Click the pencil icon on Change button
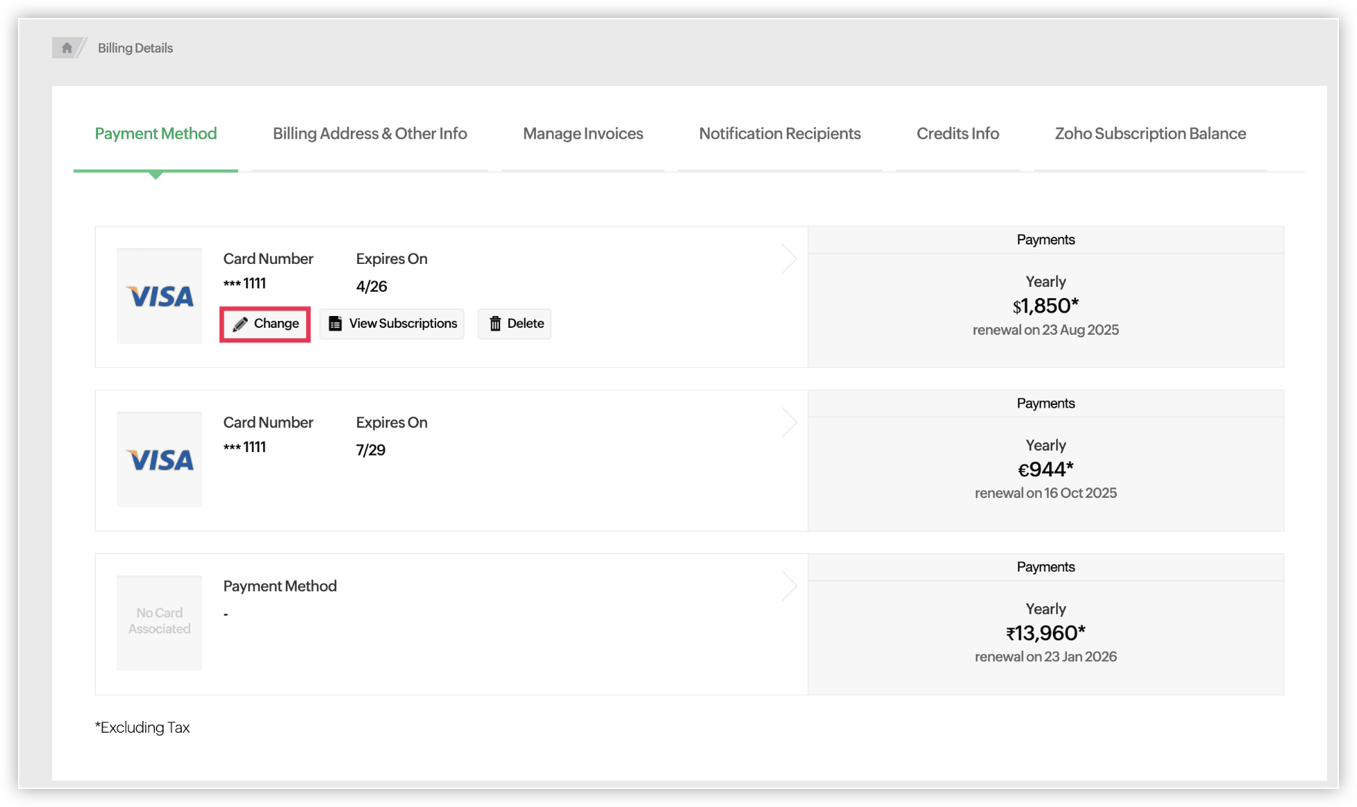Screen dimensions: 1357x807 point(240,324)
